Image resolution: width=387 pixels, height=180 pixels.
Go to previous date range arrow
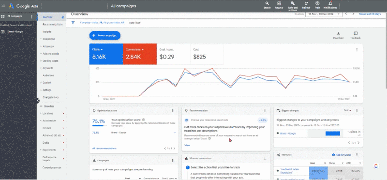pos(346,14)
